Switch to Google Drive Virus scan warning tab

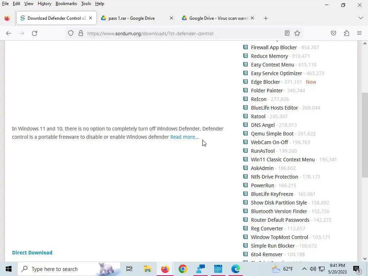(x=218, y=18)
